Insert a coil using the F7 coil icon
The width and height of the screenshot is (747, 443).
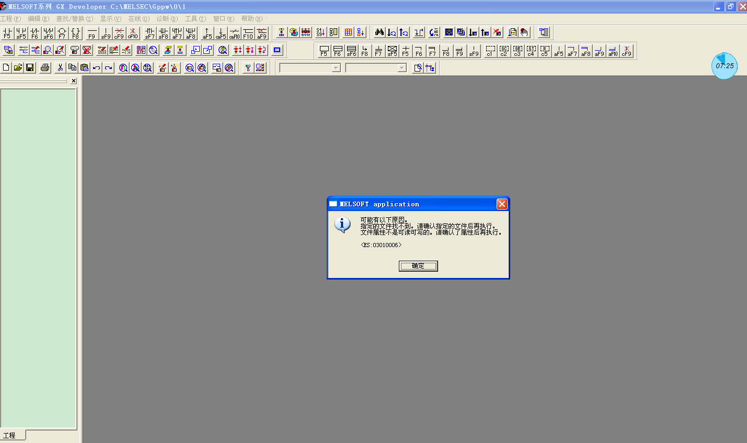pyautogui.click(x=62, y=33)
